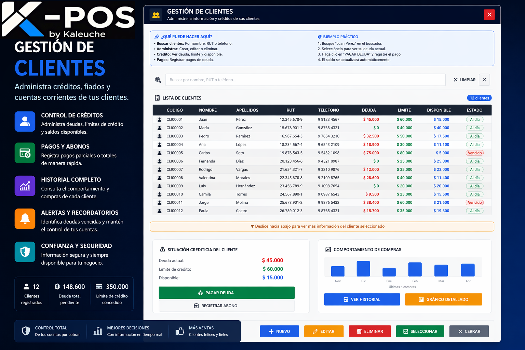Click the search field for nombre, RUT

pyautogui.click(x=306, y=80)
